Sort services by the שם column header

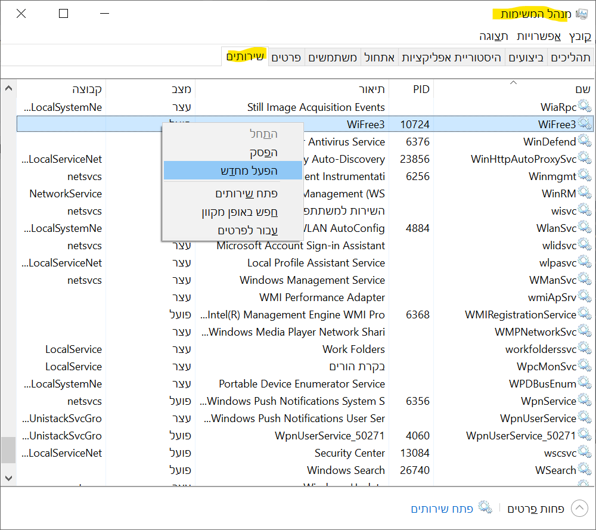pyautogui.click(x=582, y=89)
